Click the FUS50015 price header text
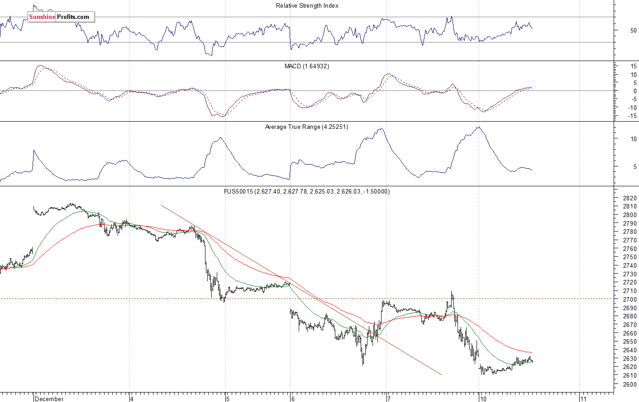This screenshot has width=639, height=402. pos(307,192)
